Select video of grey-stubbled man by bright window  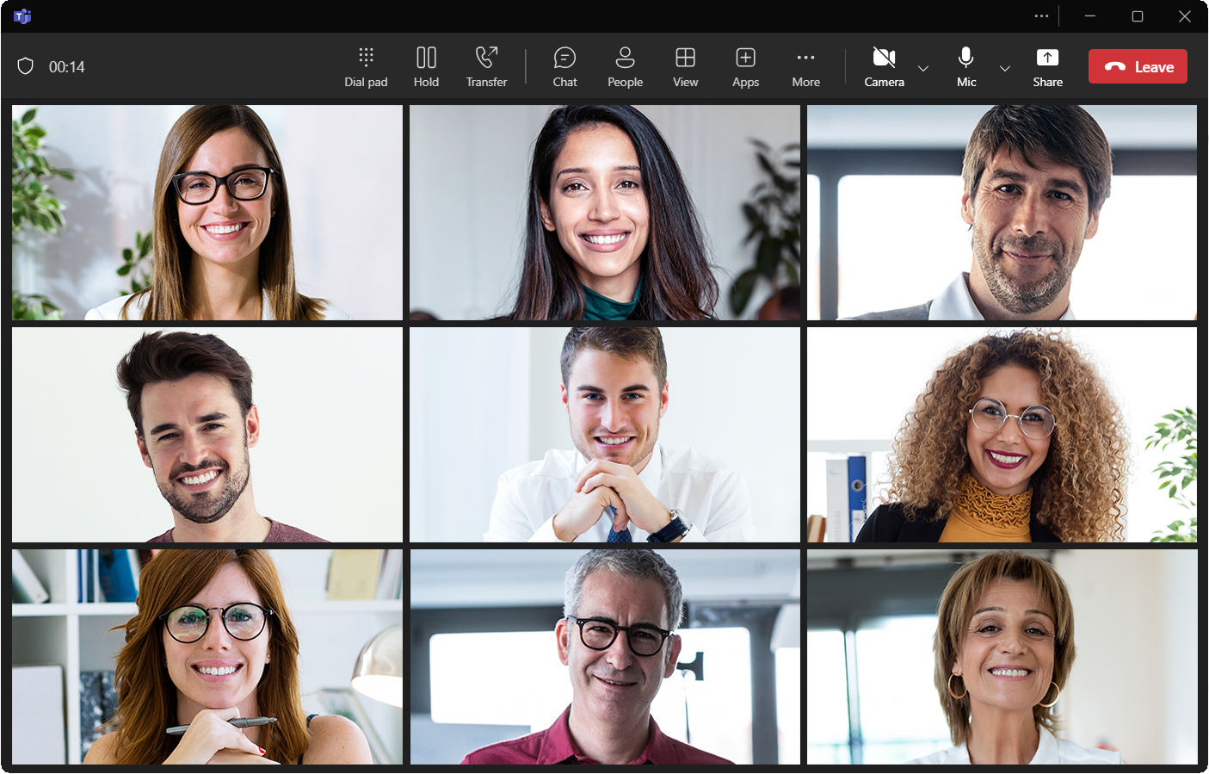point(1002,213)
